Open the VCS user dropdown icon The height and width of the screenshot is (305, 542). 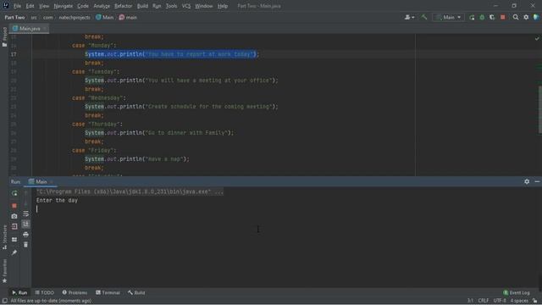pos(409,17)
